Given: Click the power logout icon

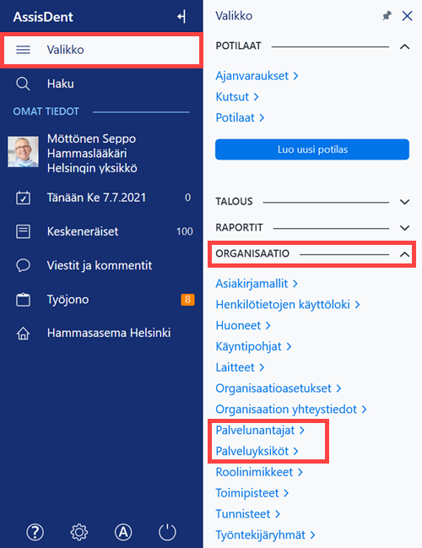Looking at the screenshot, I should [167, 532].
